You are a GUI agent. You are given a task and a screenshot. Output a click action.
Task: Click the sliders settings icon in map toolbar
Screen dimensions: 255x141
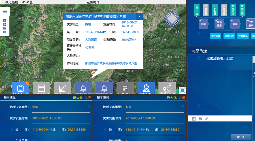coord(125,88)
